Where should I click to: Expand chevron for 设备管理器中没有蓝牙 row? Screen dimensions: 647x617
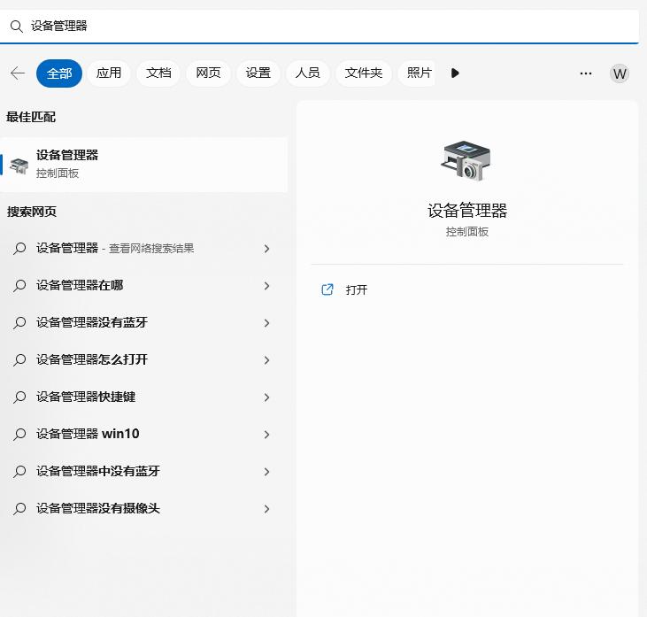[x=266, y=472]
